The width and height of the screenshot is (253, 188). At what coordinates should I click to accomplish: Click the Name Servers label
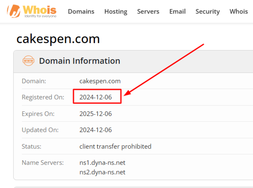(43, 163)
